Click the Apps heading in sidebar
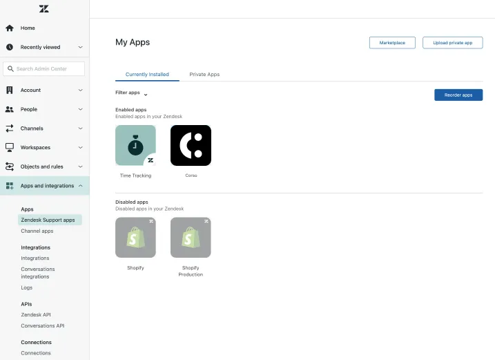 [27, 209]
